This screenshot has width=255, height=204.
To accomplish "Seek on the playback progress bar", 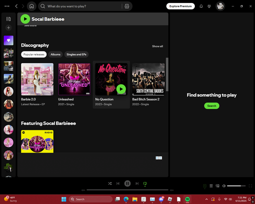I will [127, 190].
